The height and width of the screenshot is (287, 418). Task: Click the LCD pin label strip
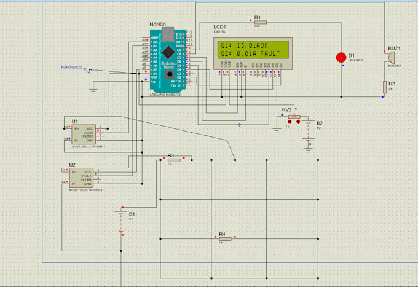tap(251, 65)
